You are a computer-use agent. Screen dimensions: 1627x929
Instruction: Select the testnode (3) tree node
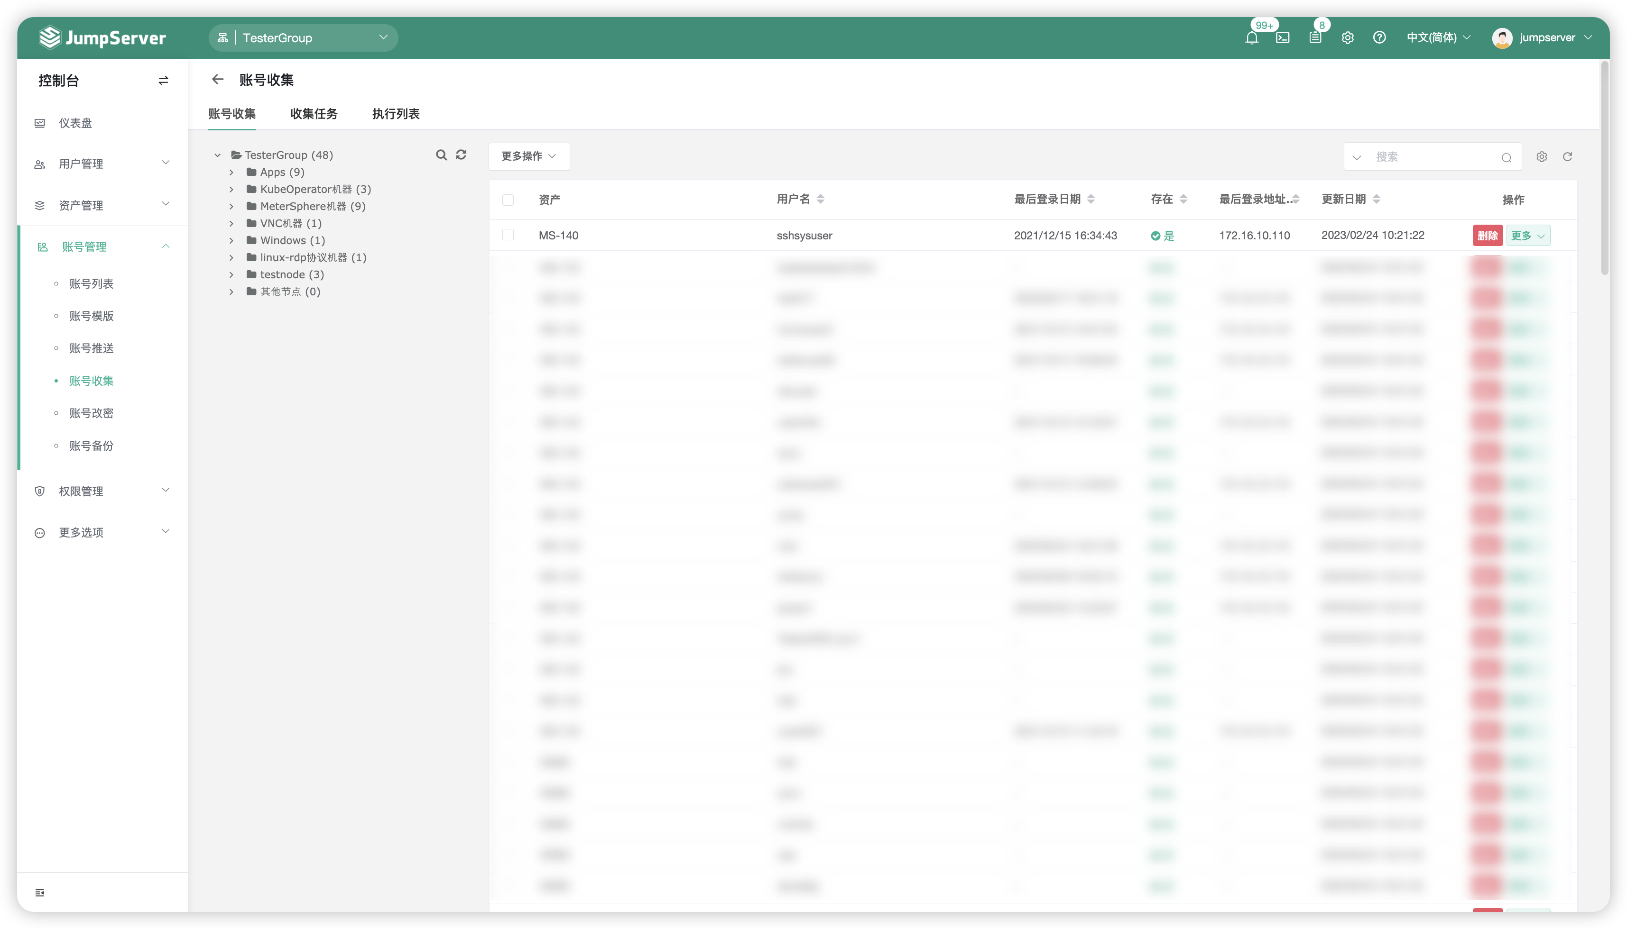point(292,275)
